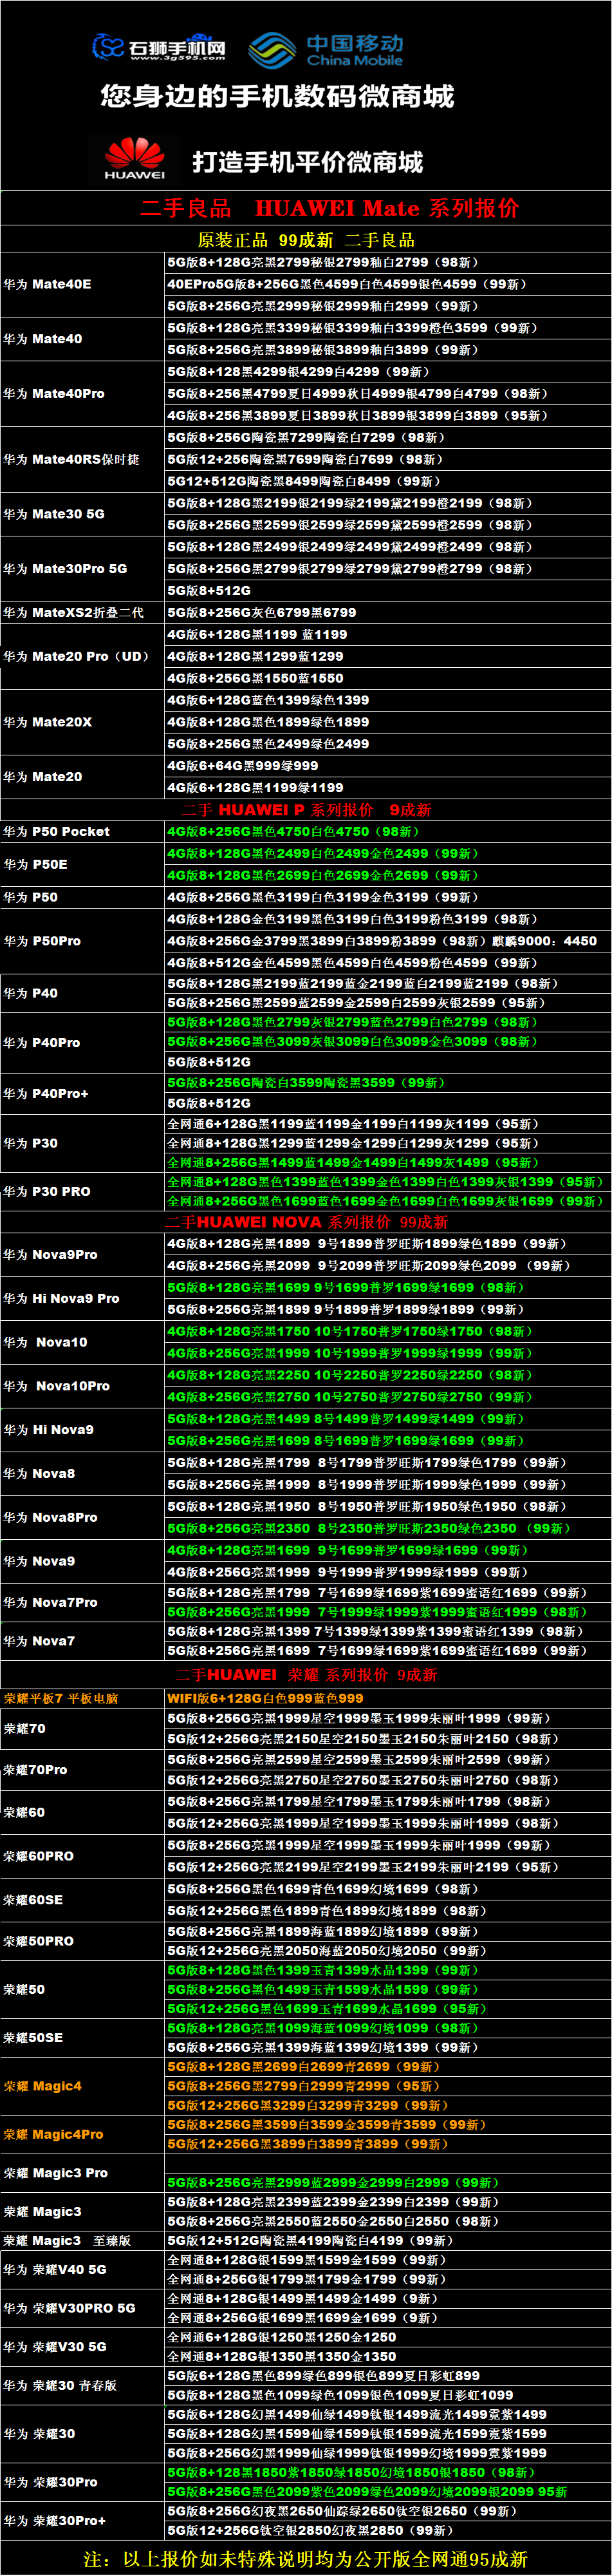Click the 5G版8+256G灰色6799黑6799 row
Image resolution: width=612 pixels, height=2576 pixels.
[388, 612]
